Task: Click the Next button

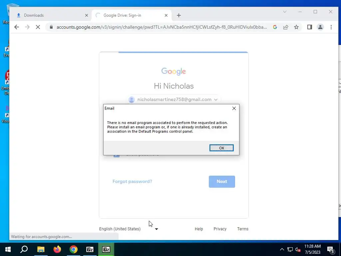Action: [222, 182]
